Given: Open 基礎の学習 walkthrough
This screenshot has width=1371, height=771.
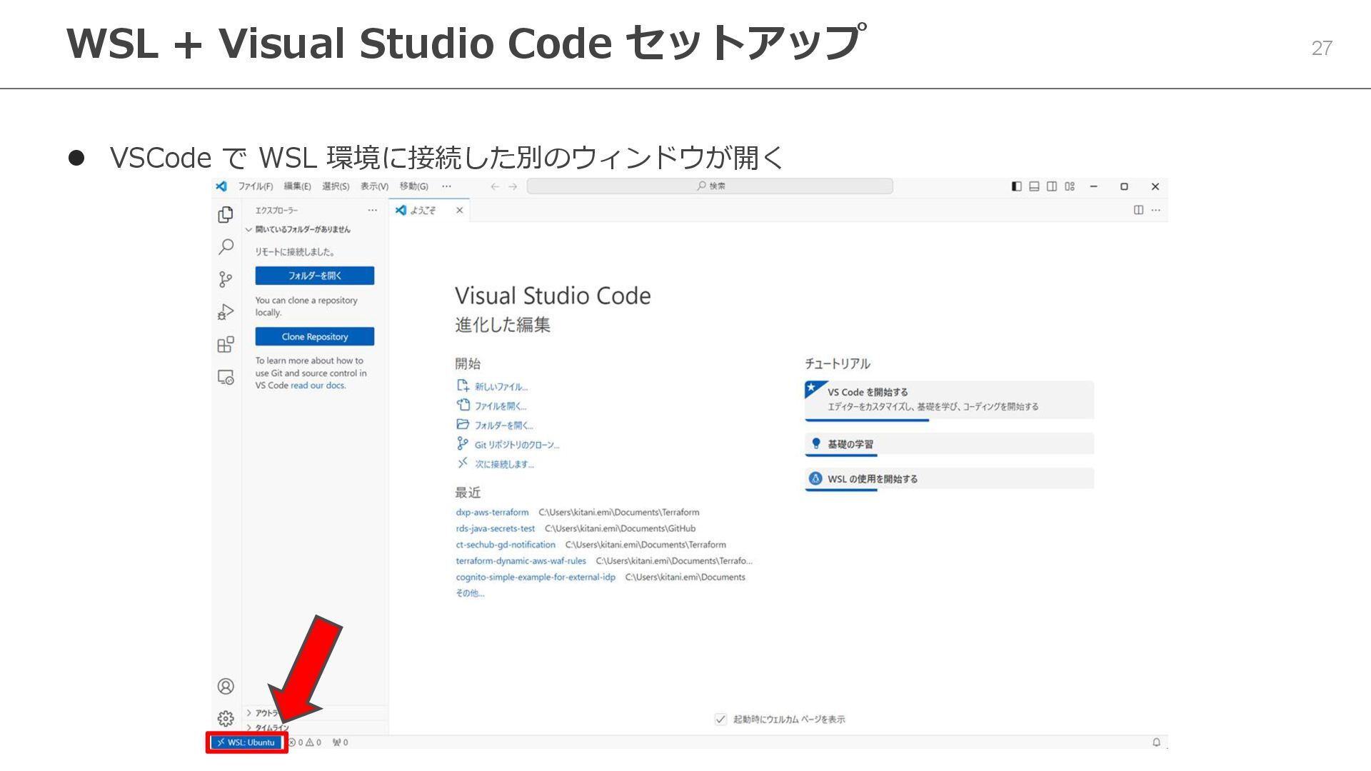Looking at the screenshot, I should click(949, 444).
